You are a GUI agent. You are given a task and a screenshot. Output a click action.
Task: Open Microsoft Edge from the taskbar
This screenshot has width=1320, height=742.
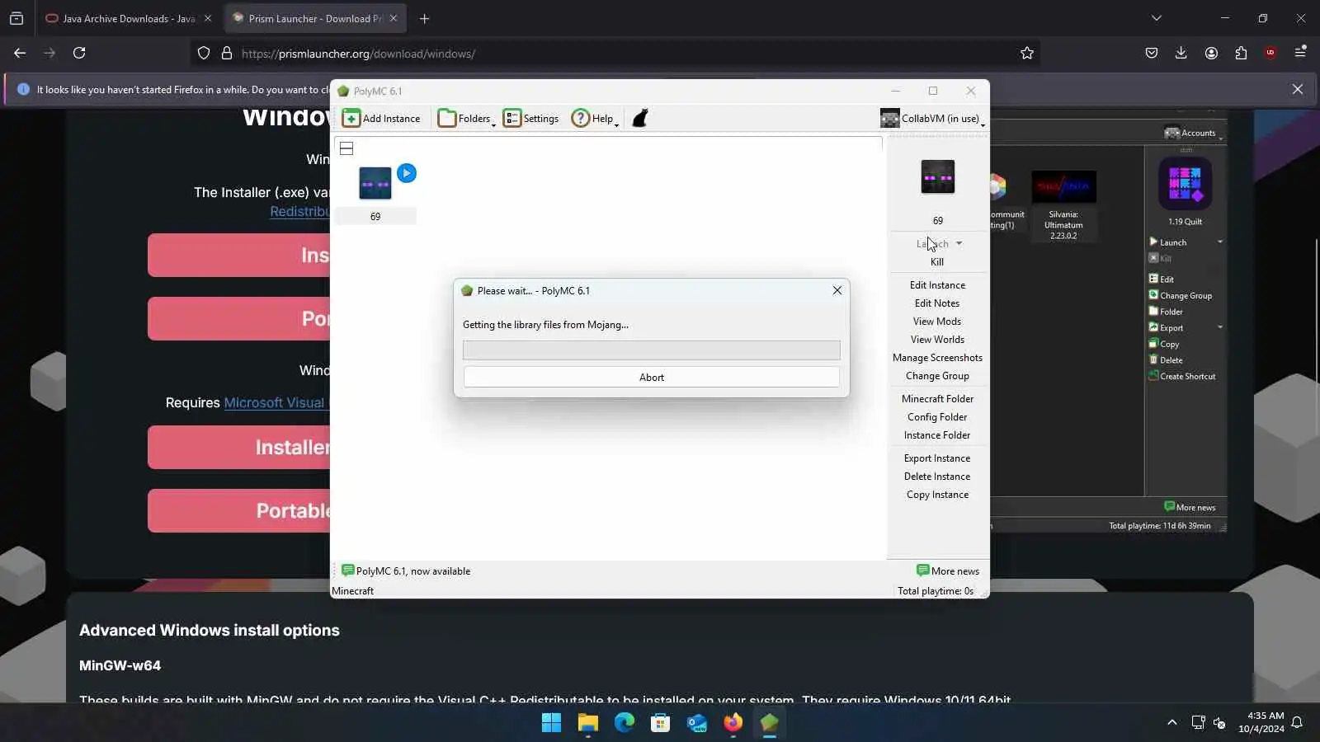[625, 723]
